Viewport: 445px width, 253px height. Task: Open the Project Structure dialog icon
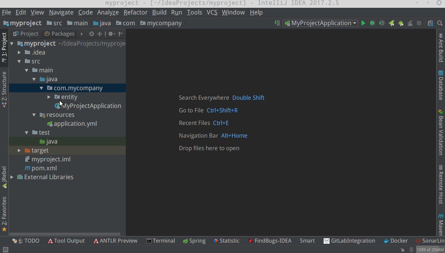431,23
